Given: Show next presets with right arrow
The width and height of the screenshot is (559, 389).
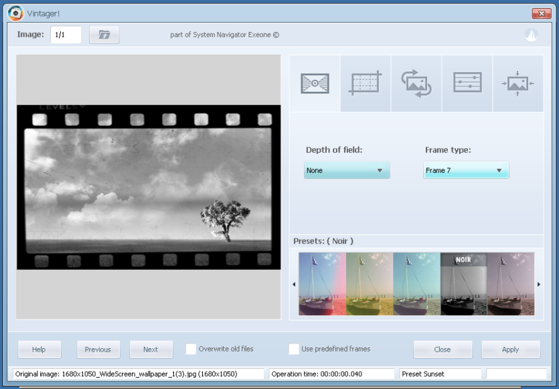Looking at the screenshot, I should click(x=539, y=284).
